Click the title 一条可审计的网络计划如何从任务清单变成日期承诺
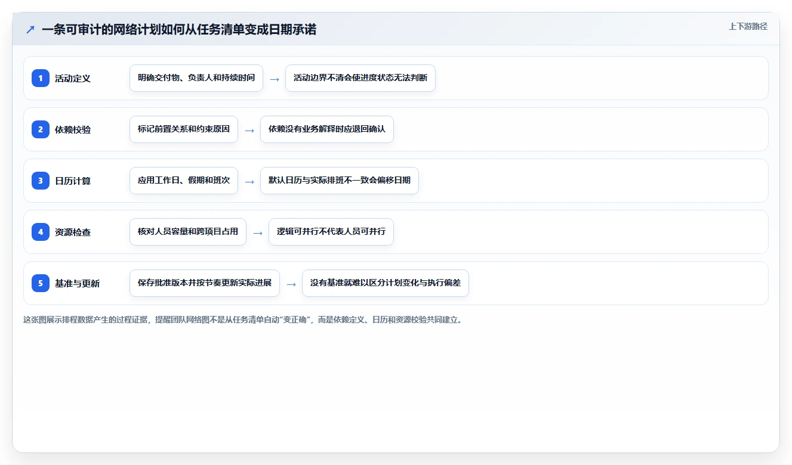This screenshot has height=465, width=792. [x=179, y=29]
